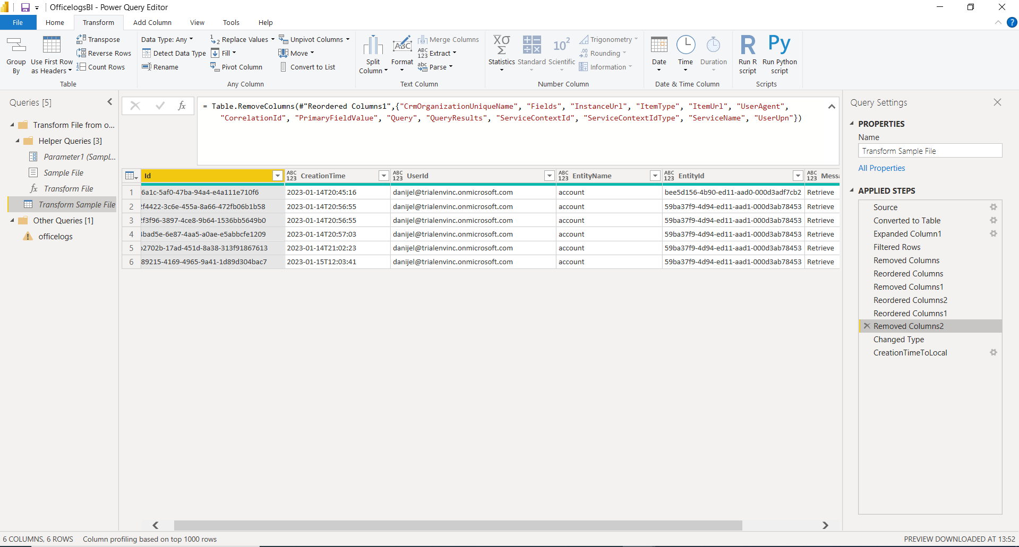The image size is (1019, 547).
Task: Commit the formula with the checkmark
Action: pos(160,106)
